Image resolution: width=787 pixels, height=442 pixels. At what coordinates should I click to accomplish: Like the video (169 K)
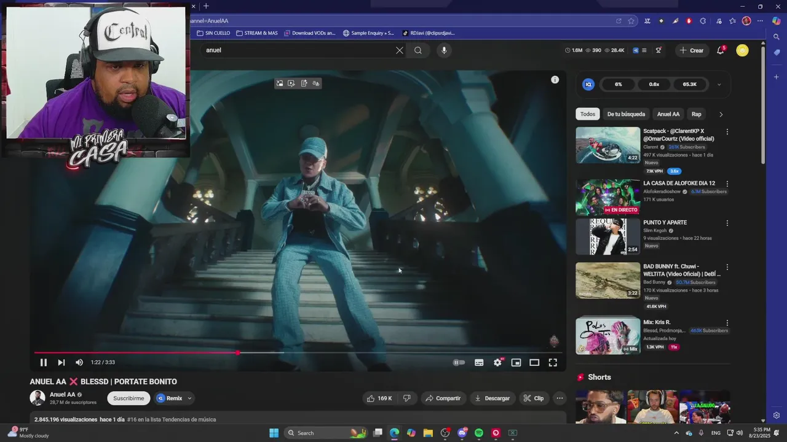(379, 398)
